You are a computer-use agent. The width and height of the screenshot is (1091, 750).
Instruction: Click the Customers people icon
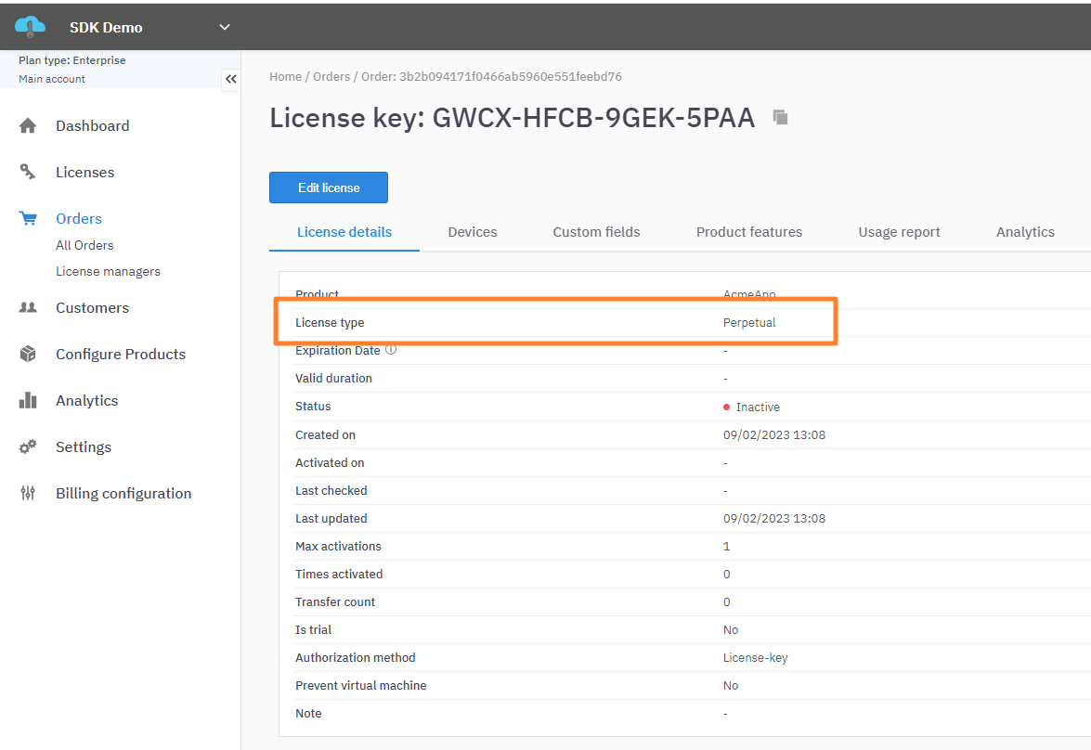click(x=28, y=307)
